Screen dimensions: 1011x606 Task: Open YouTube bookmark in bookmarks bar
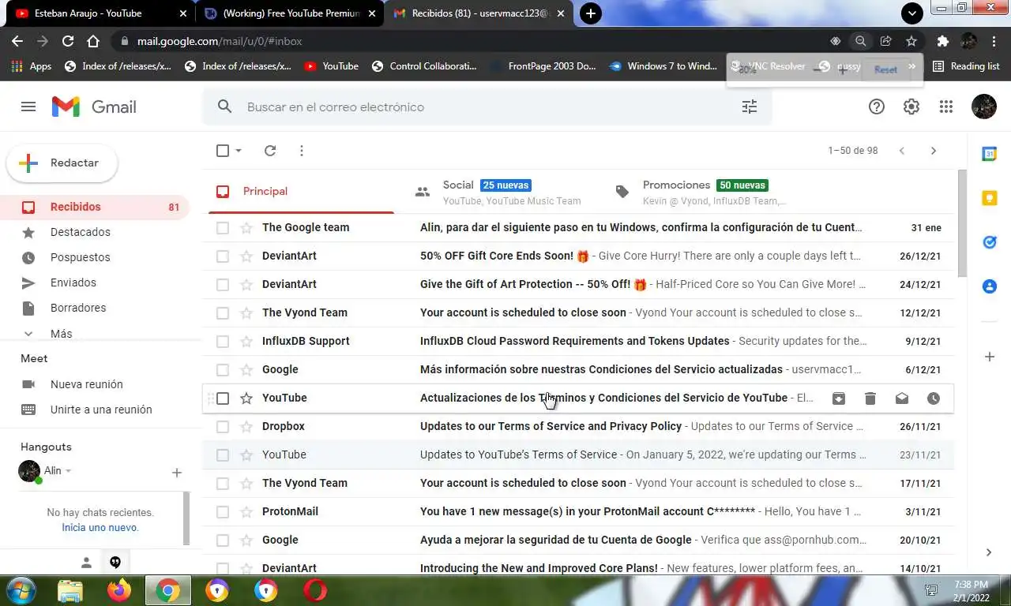pyautogui.click(x=331, y=66)
